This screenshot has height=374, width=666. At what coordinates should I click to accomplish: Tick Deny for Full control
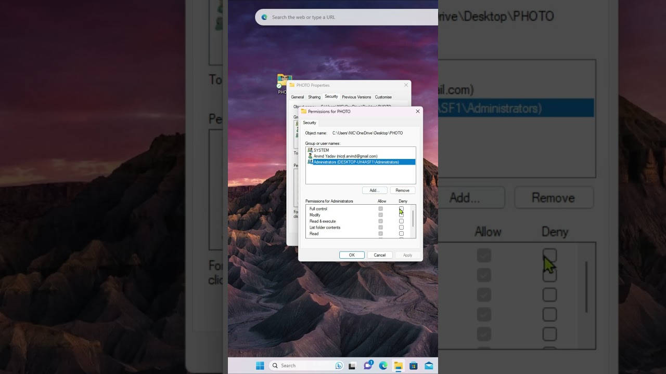click(401, 209)
